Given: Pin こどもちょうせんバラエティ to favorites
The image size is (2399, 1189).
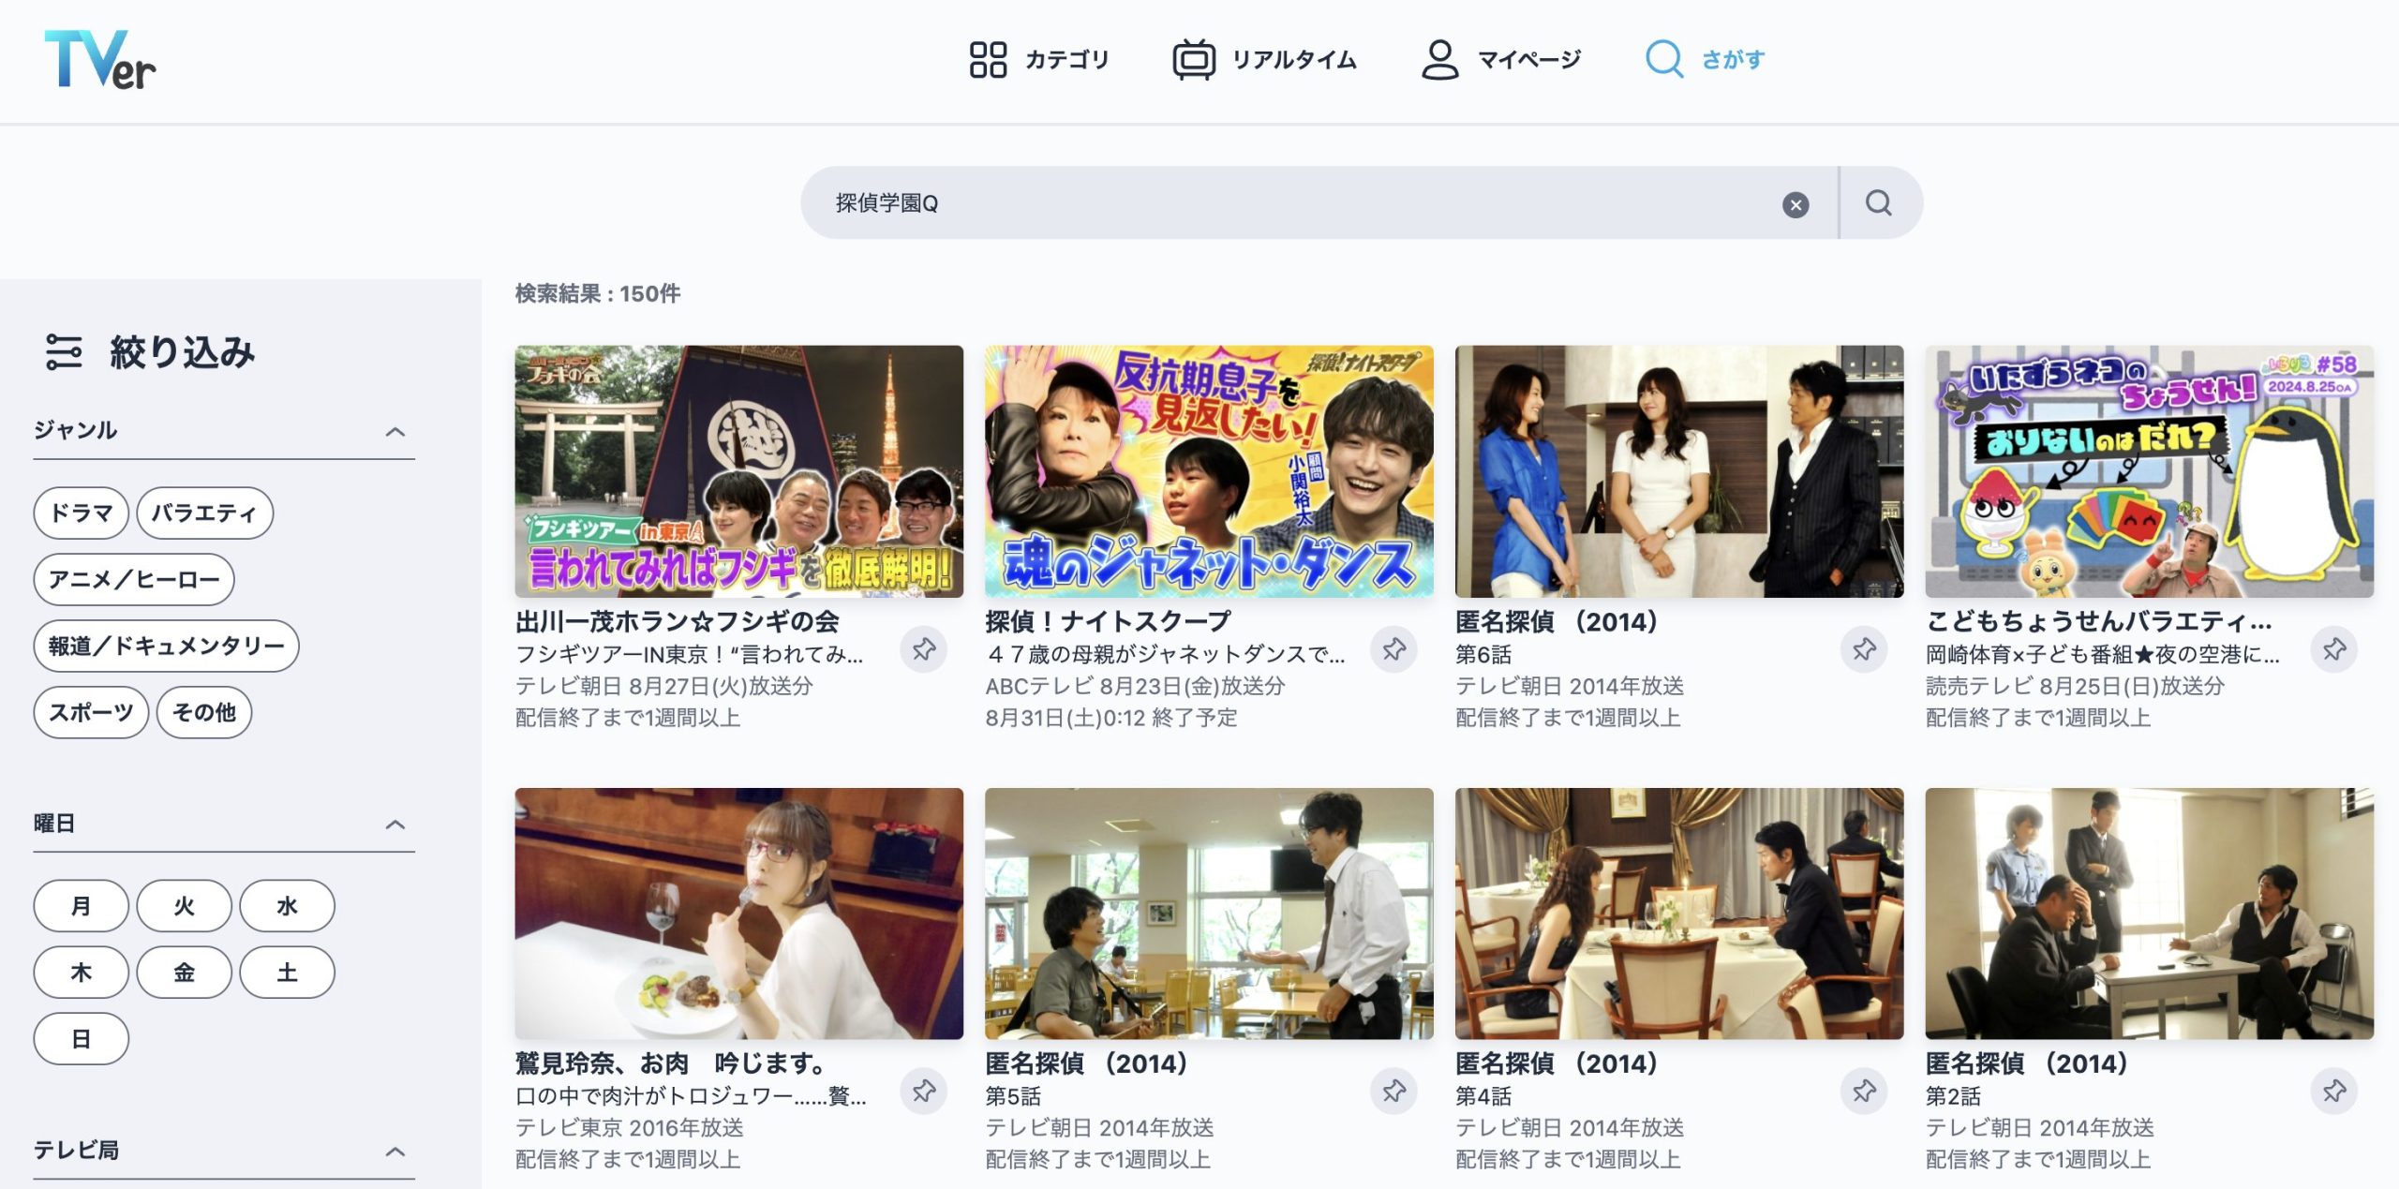Looking at the screenshot, I should click(x=2334, y=648).
